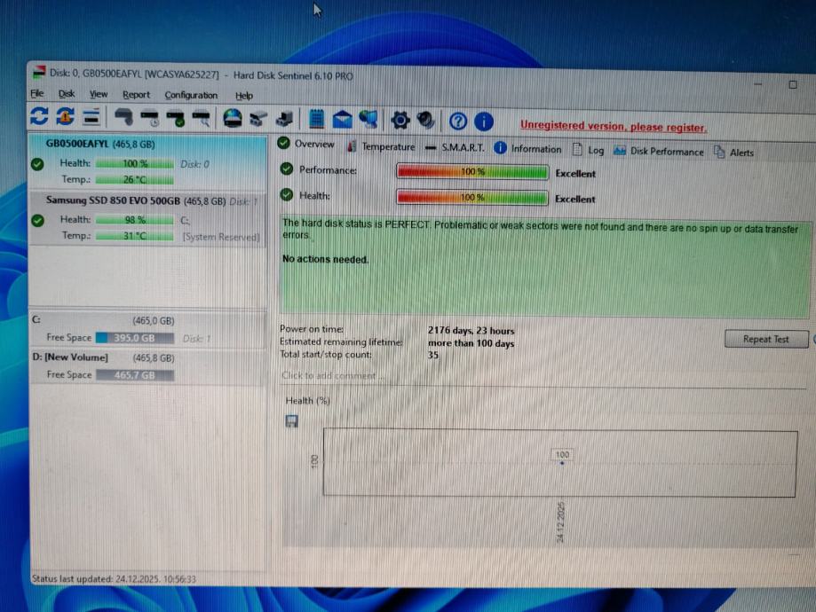Screen dimensions: 816x612
Task: Open the Help menu
Action: (x=244, y=96)
